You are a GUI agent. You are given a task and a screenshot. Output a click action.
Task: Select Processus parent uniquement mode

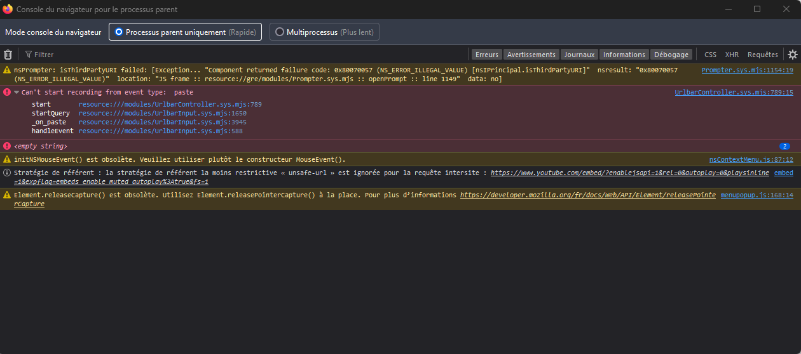[185, 32]
